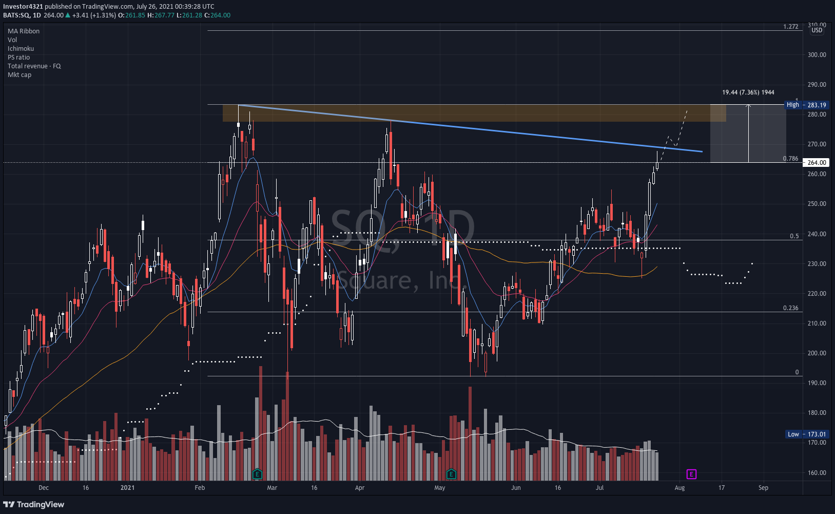This screenshot has width=835, height=514.
Task: Click the BATS:SQ, 1D symbol text
Action: click(x=22, y=15)
